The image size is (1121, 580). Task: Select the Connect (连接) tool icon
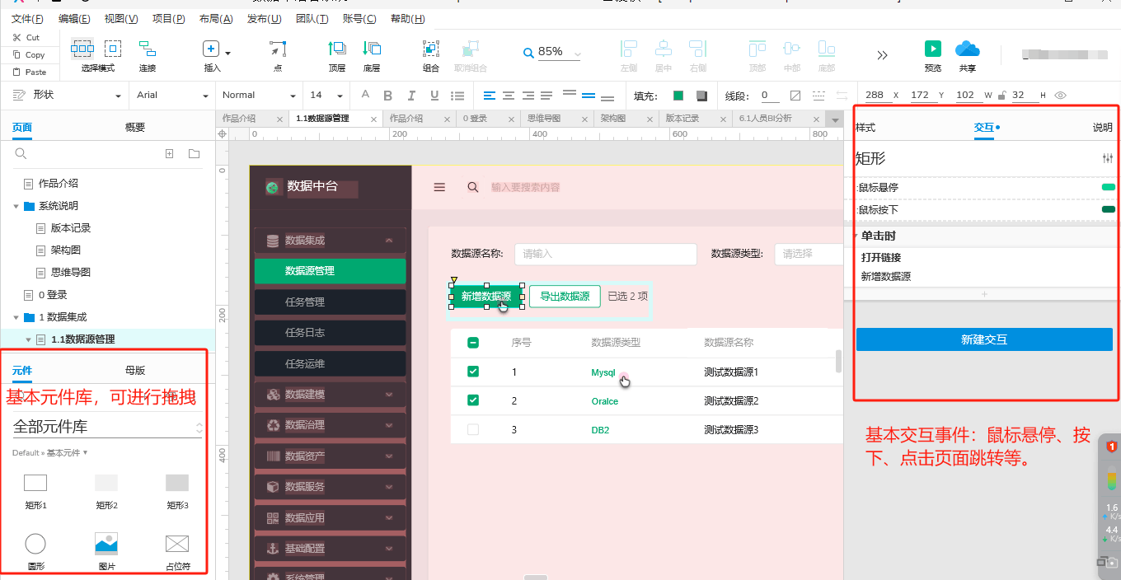pyautogui.click(x=148, y=49)
